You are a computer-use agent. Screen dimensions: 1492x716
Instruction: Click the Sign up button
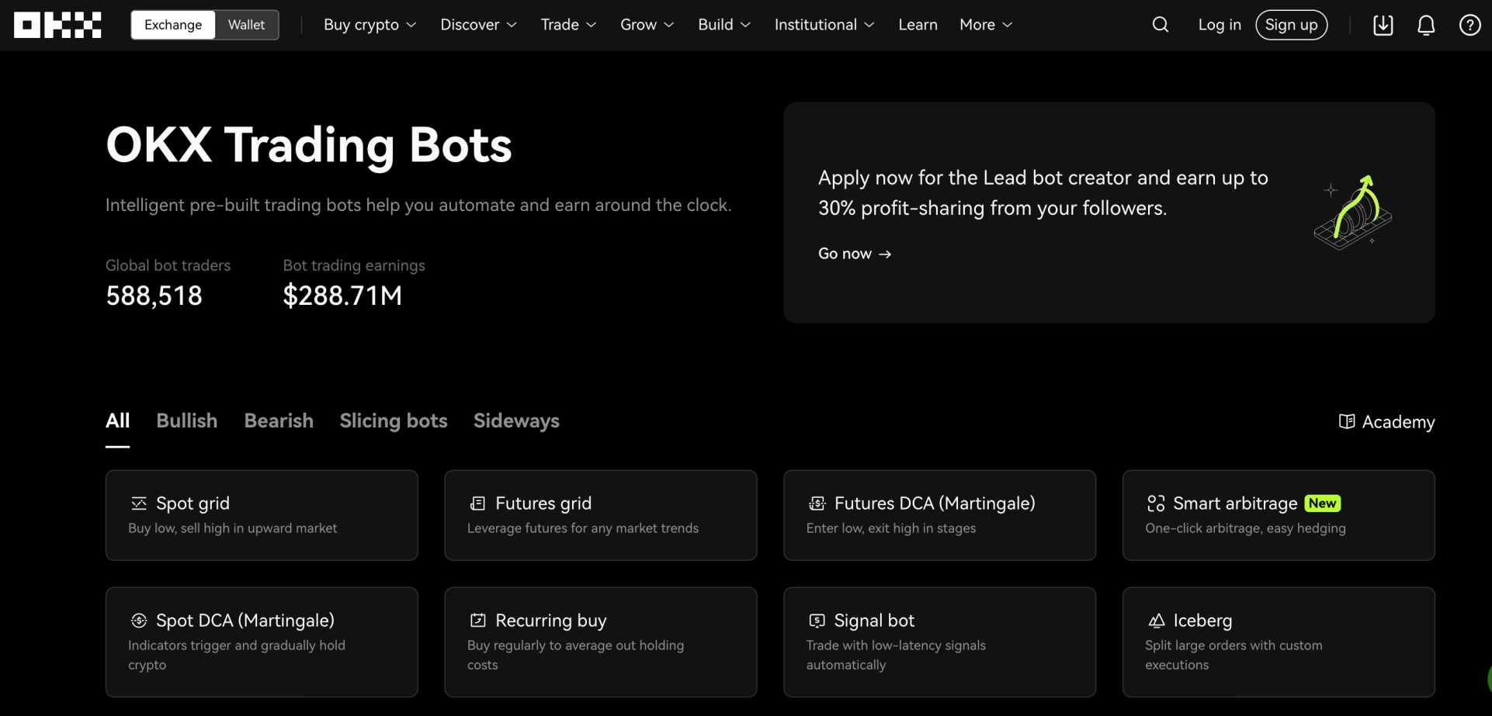tap(1291, 25)
